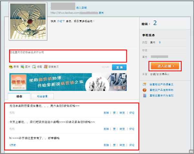Screen dimensions: 194x154
Task: Click the hi 终于在这里安家了 post text
Action: click(34, 138)
